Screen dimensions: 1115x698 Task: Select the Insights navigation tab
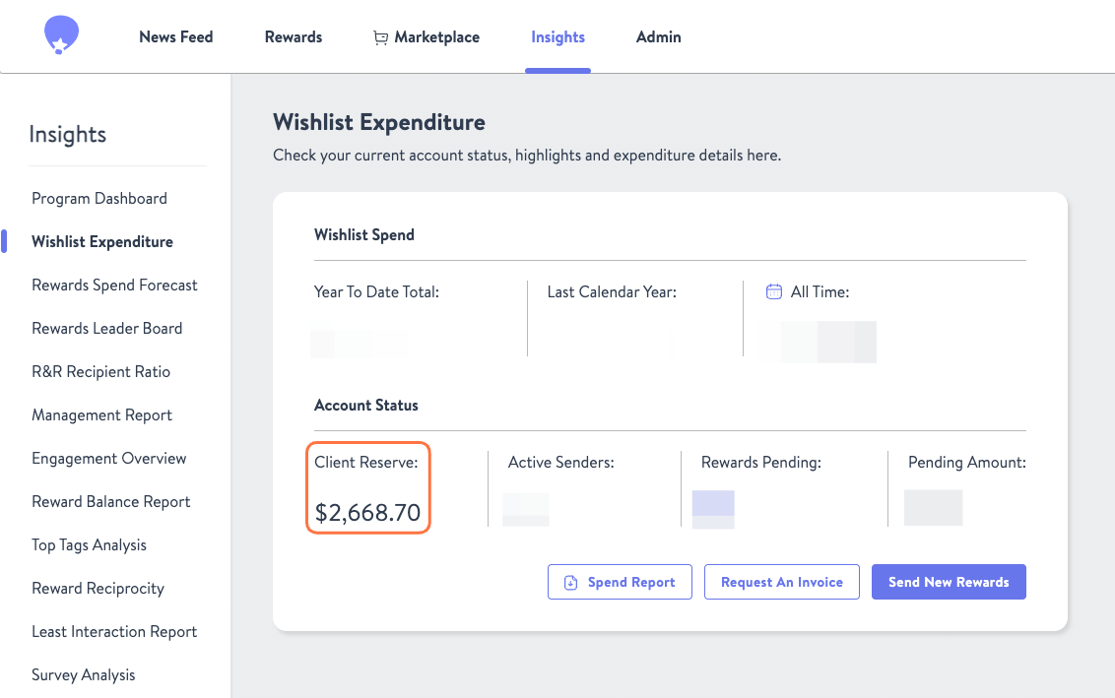click(557, 36)
